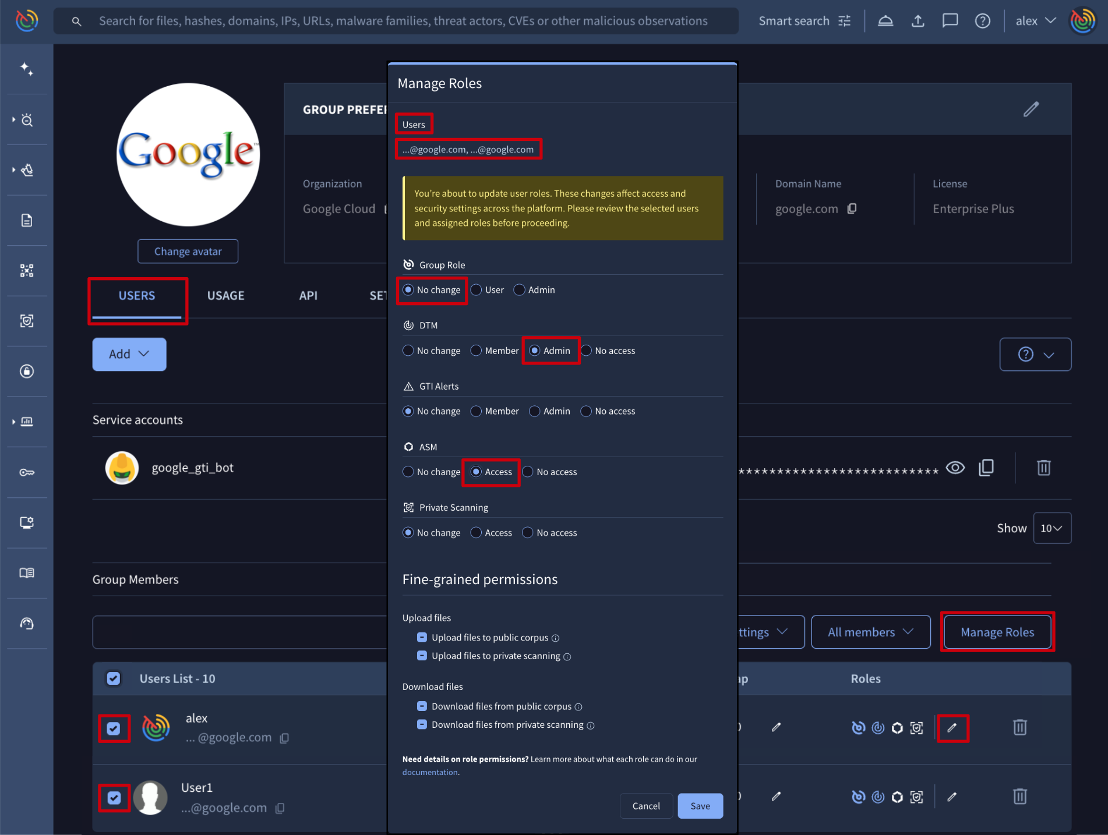Open the user avatar in the top-right corner
Viewport: 1108px width, 835px height.
pos(1083,21)
